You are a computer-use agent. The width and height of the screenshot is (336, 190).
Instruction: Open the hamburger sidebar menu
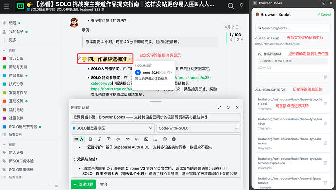[x=6, y=6]
